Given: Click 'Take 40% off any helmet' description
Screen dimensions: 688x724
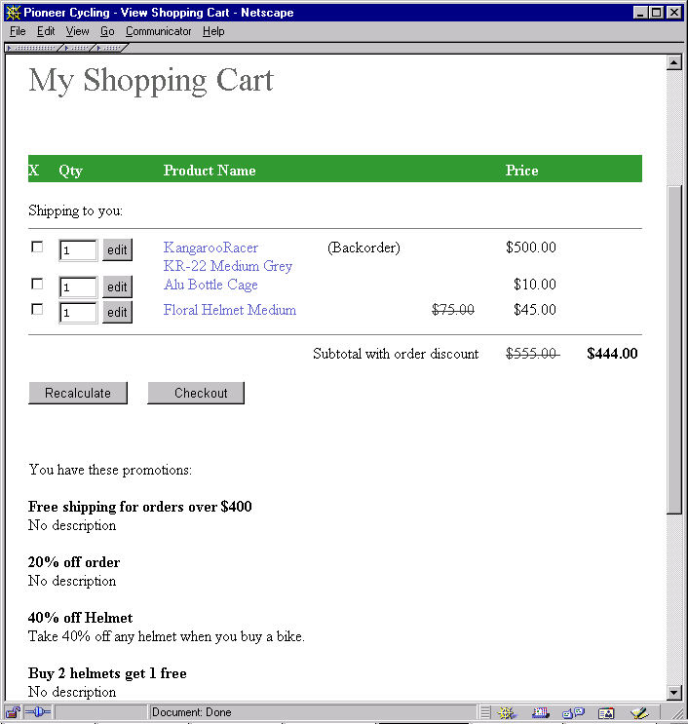Looking at the screenshot, I should point(167,636).
